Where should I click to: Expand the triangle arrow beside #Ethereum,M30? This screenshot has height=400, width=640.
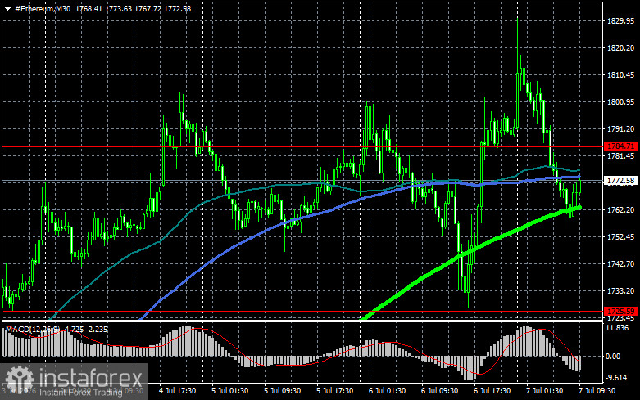(7, 9)
